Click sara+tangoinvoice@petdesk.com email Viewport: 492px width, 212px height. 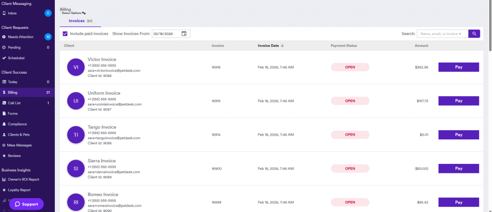pyautogui.click(x=114, y=138)
